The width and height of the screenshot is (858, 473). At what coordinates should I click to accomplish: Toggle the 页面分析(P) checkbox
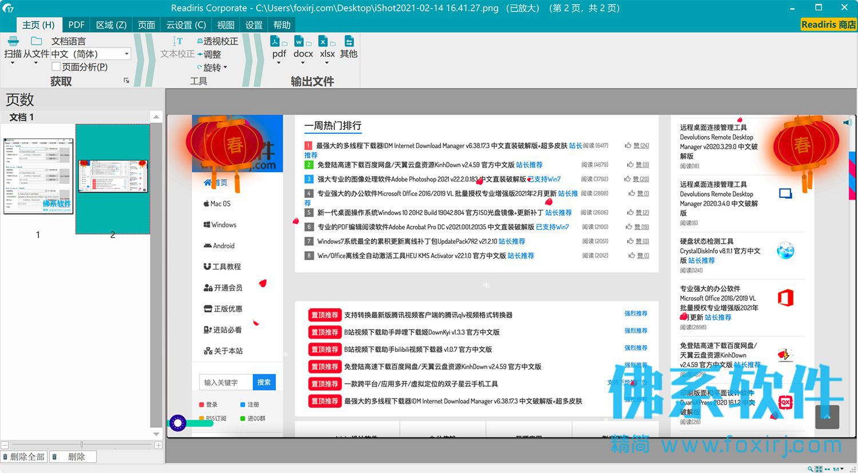[56, 66]
